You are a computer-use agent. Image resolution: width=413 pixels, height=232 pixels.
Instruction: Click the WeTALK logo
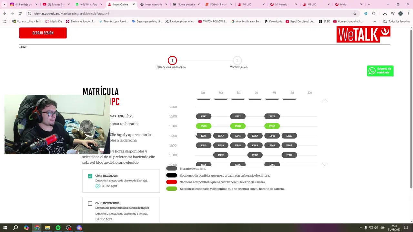click(363, 34)
